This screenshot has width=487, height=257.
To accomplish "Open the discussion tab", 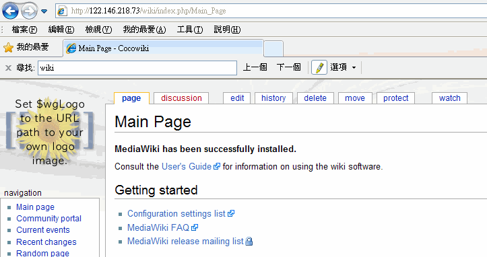I will (x=181, y=98).
